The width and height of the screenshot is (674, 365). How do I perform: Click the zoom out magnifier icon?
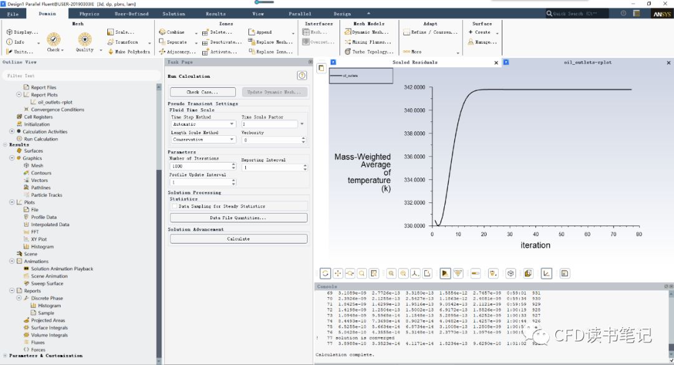(403, 273)
